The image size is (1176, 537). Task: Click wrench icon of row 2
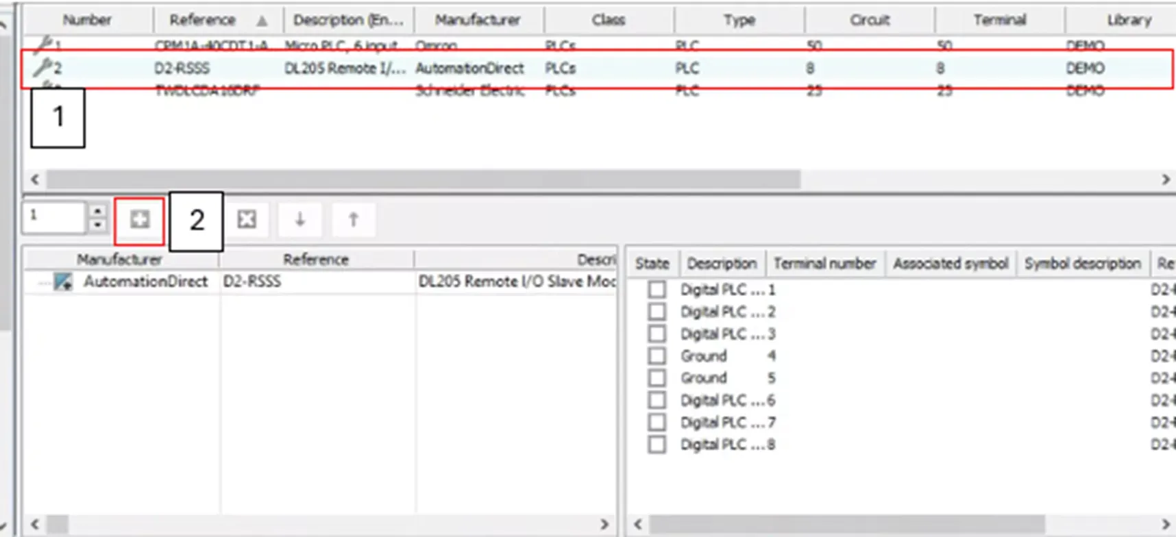tap(43, 67)
